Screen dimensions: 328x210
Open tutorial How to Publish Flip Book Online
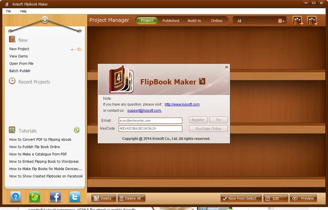(35, 147)
